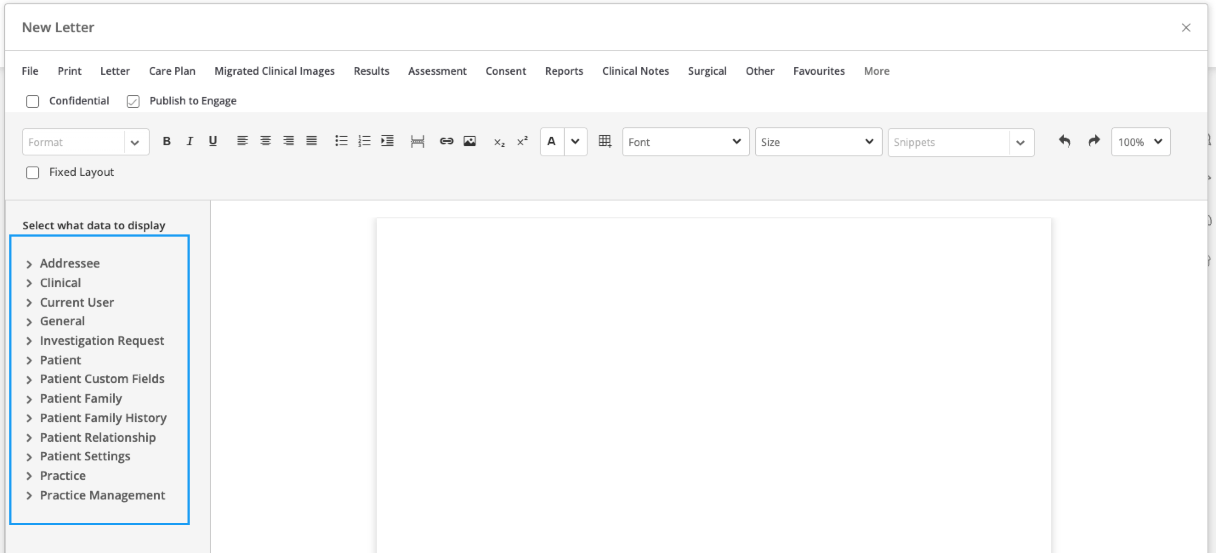The width and height of the screenshot is (1216, 553).
Task: Open the File menu
Action: click(x=30, y=71)
